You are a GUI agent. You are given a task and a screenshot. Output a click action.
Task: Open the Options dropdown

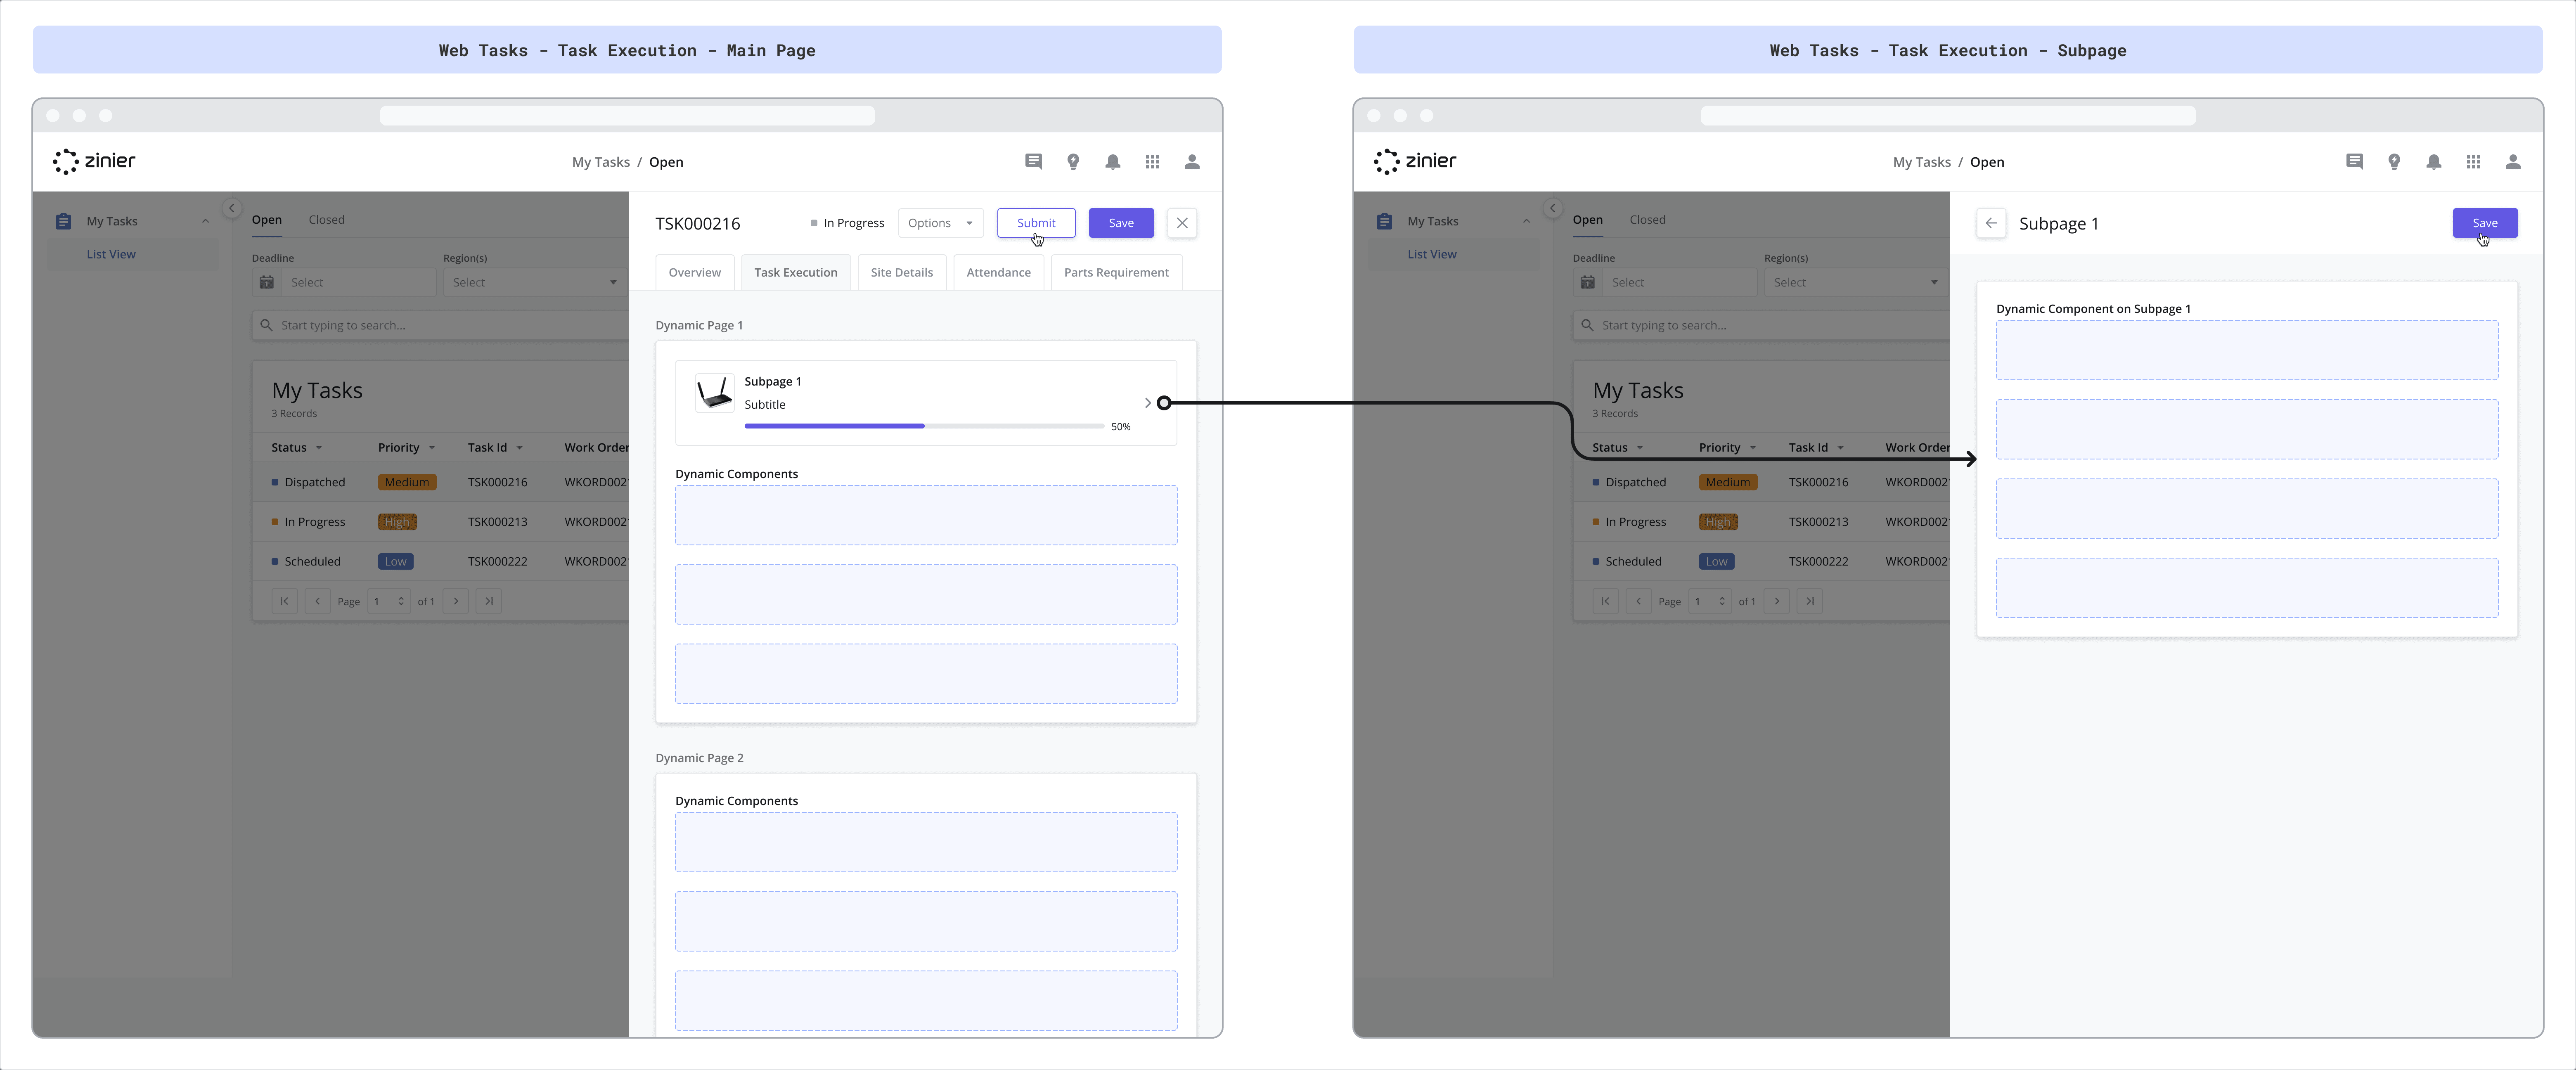pyautogui.click(x=940, y=223)
